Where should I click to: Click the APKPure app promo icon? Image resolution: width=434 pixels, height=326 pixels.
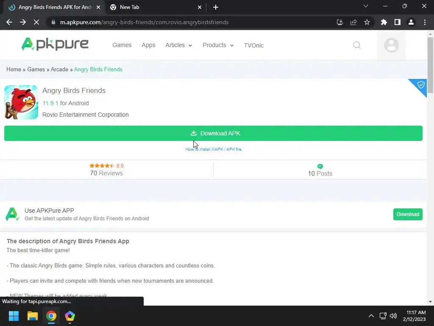[x=12, y=214]
